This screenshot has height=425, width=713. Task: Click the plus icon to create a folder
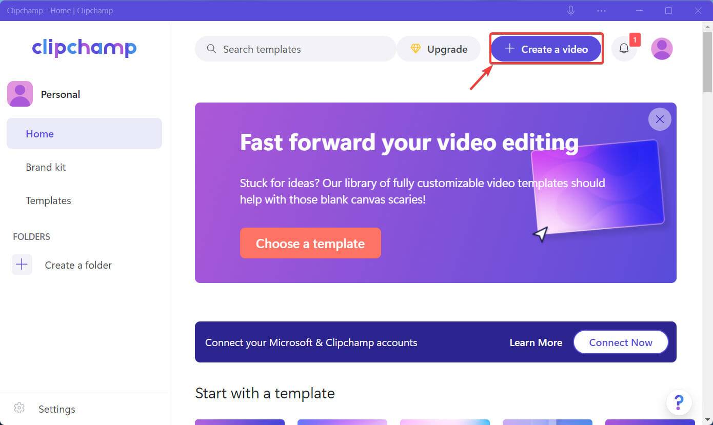tap(22, 265)
